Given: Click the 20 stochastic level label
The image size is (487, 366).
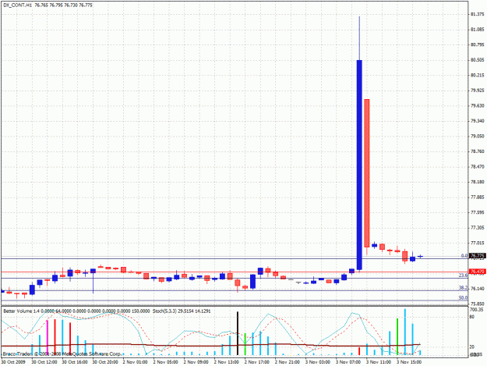Looking at the screenshot, I should [x=472, y=346].
